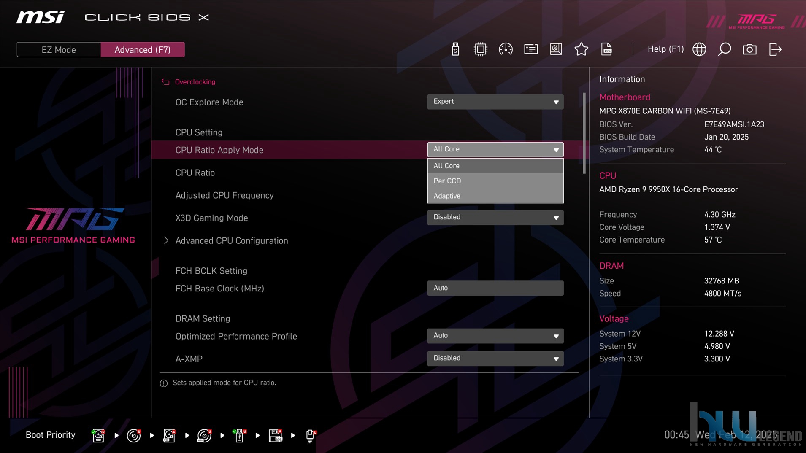Click BIOS version E7E49AMSI.1A23
This screenshot has width=806, height=453.
tap(734, 124)
